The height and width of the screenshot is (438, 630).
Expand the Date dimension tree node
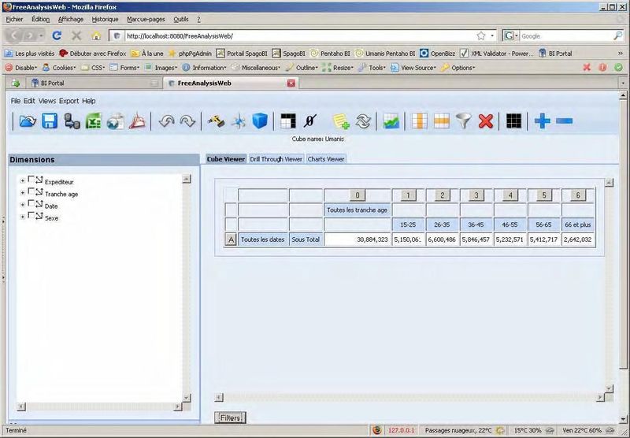[x=22, y=205]
